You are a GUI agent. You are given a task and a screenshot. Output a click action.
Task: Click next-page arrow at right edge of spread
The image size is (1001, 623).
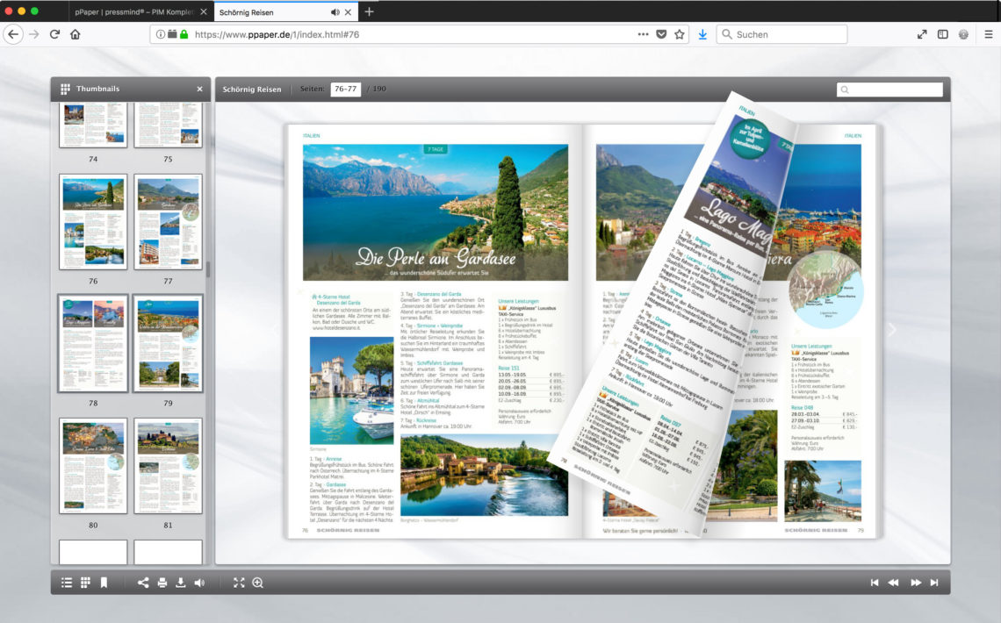pos(892,330)
